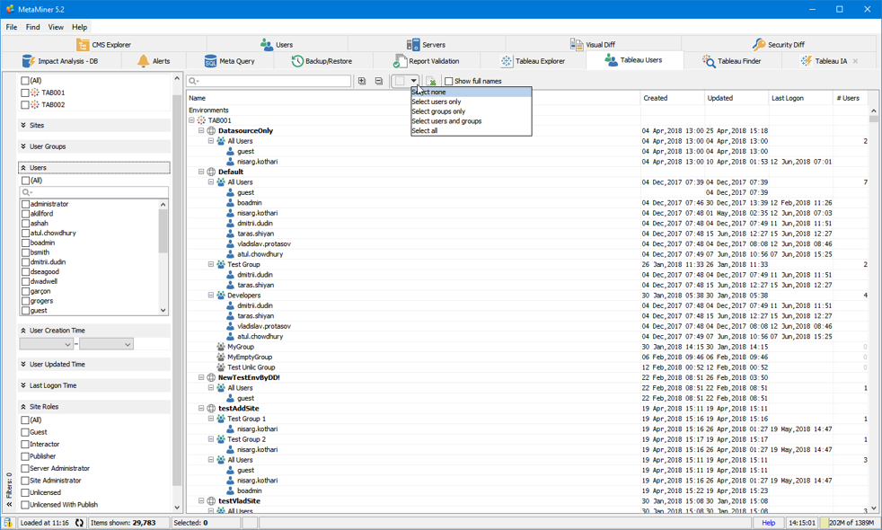Click the expand all tree icon
The width and height of the screenshot is (882, 530).
point(362,81)
